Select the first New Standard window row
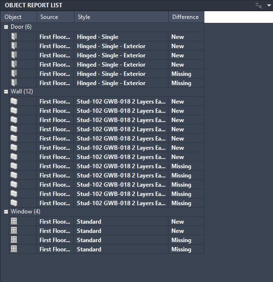The image size is (273, 282). click(x=107, y=222)
